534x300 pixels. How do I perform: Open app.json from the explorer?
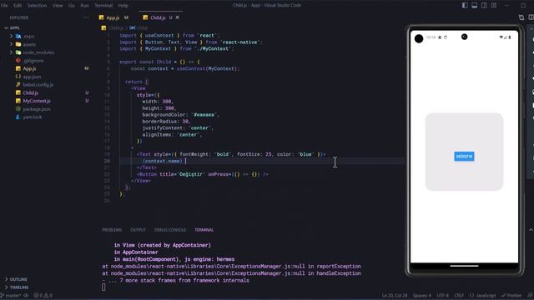[32, 77]
